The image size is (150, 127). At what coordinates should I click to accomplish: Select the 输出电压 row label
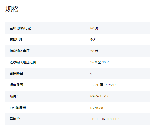16,39
